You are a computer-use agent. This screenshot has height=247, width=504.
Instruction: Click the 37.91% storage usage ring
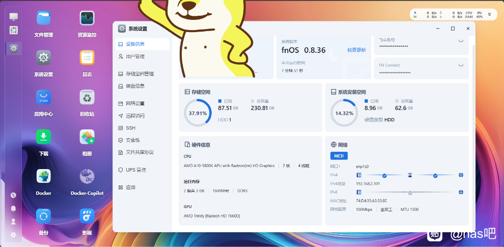[x=198, y=113]
